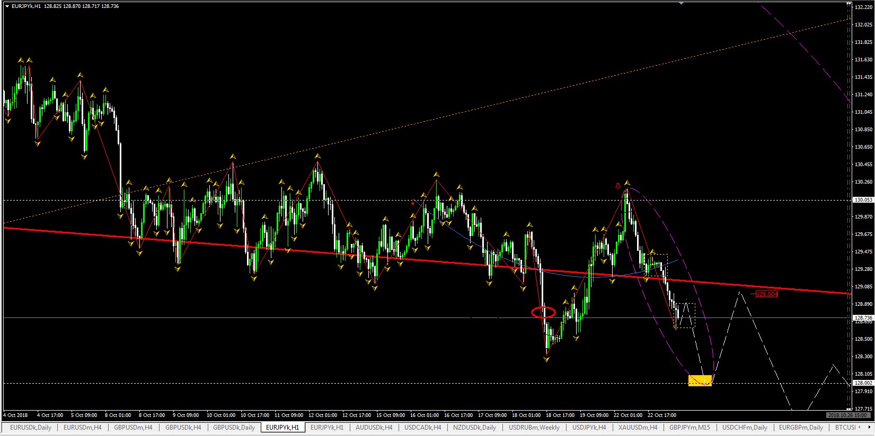
Task: Click the 2018.10.26 15:00 time label
Action: tap(846, 415)
